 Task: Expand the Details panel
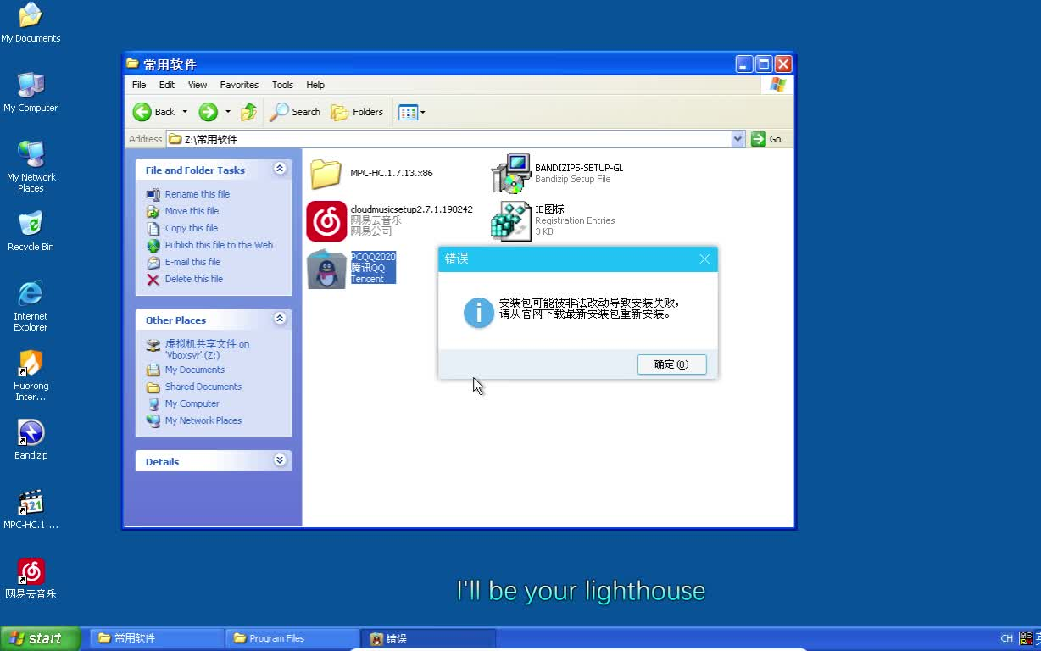(280, 459)
